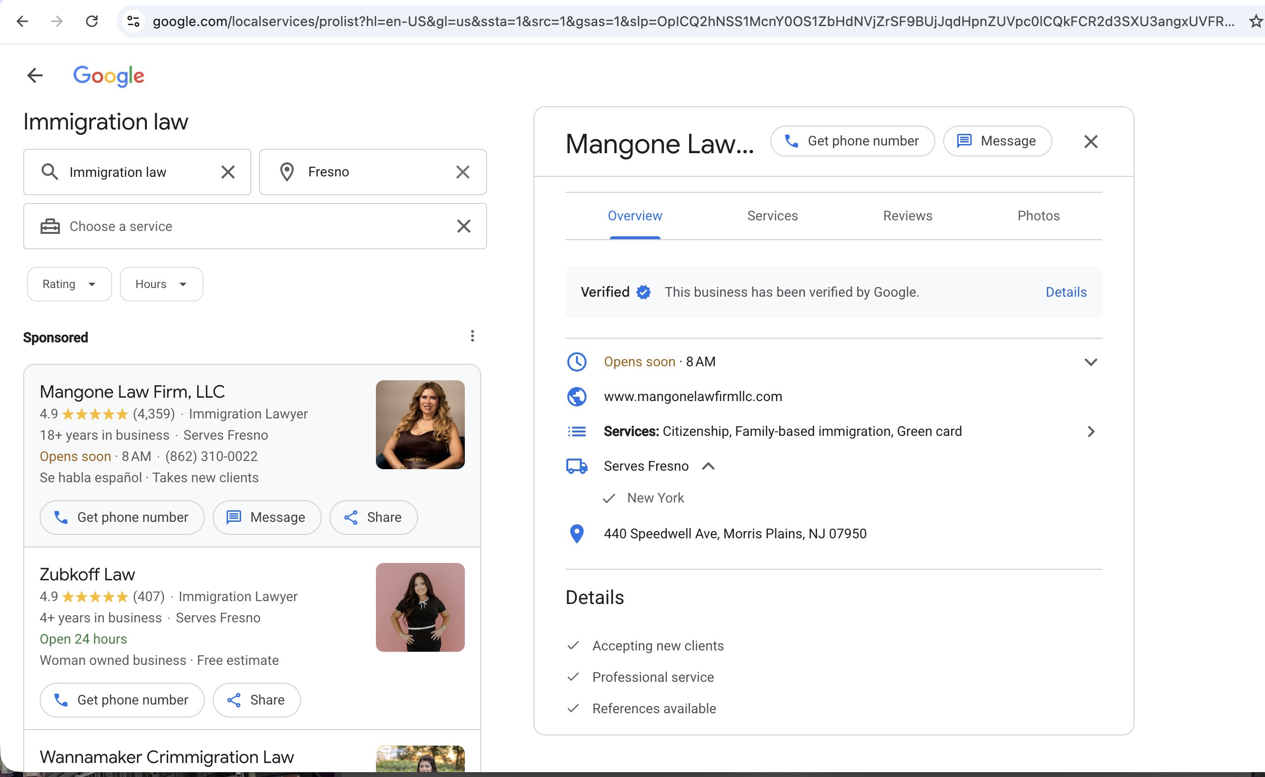The width and height of the screenshot is (1265, 777).
Task: Open the Hours filter dropdown
Action: [x=161, y=284]
